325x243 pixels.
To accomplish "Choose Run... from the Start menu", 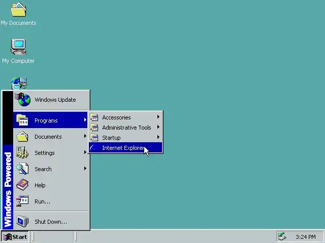I will pos(51,201).
